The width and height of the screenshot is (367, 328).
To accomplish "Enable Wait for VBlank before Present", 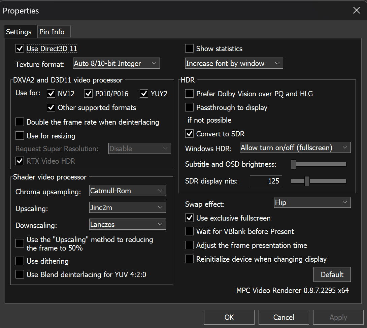I will tap(189, 231).
